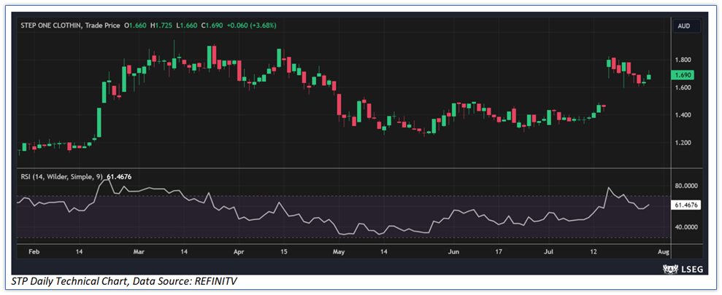Click the 1.600 price axis label
The width and height of the screenshot is (722, 295).
coord(683,87)
